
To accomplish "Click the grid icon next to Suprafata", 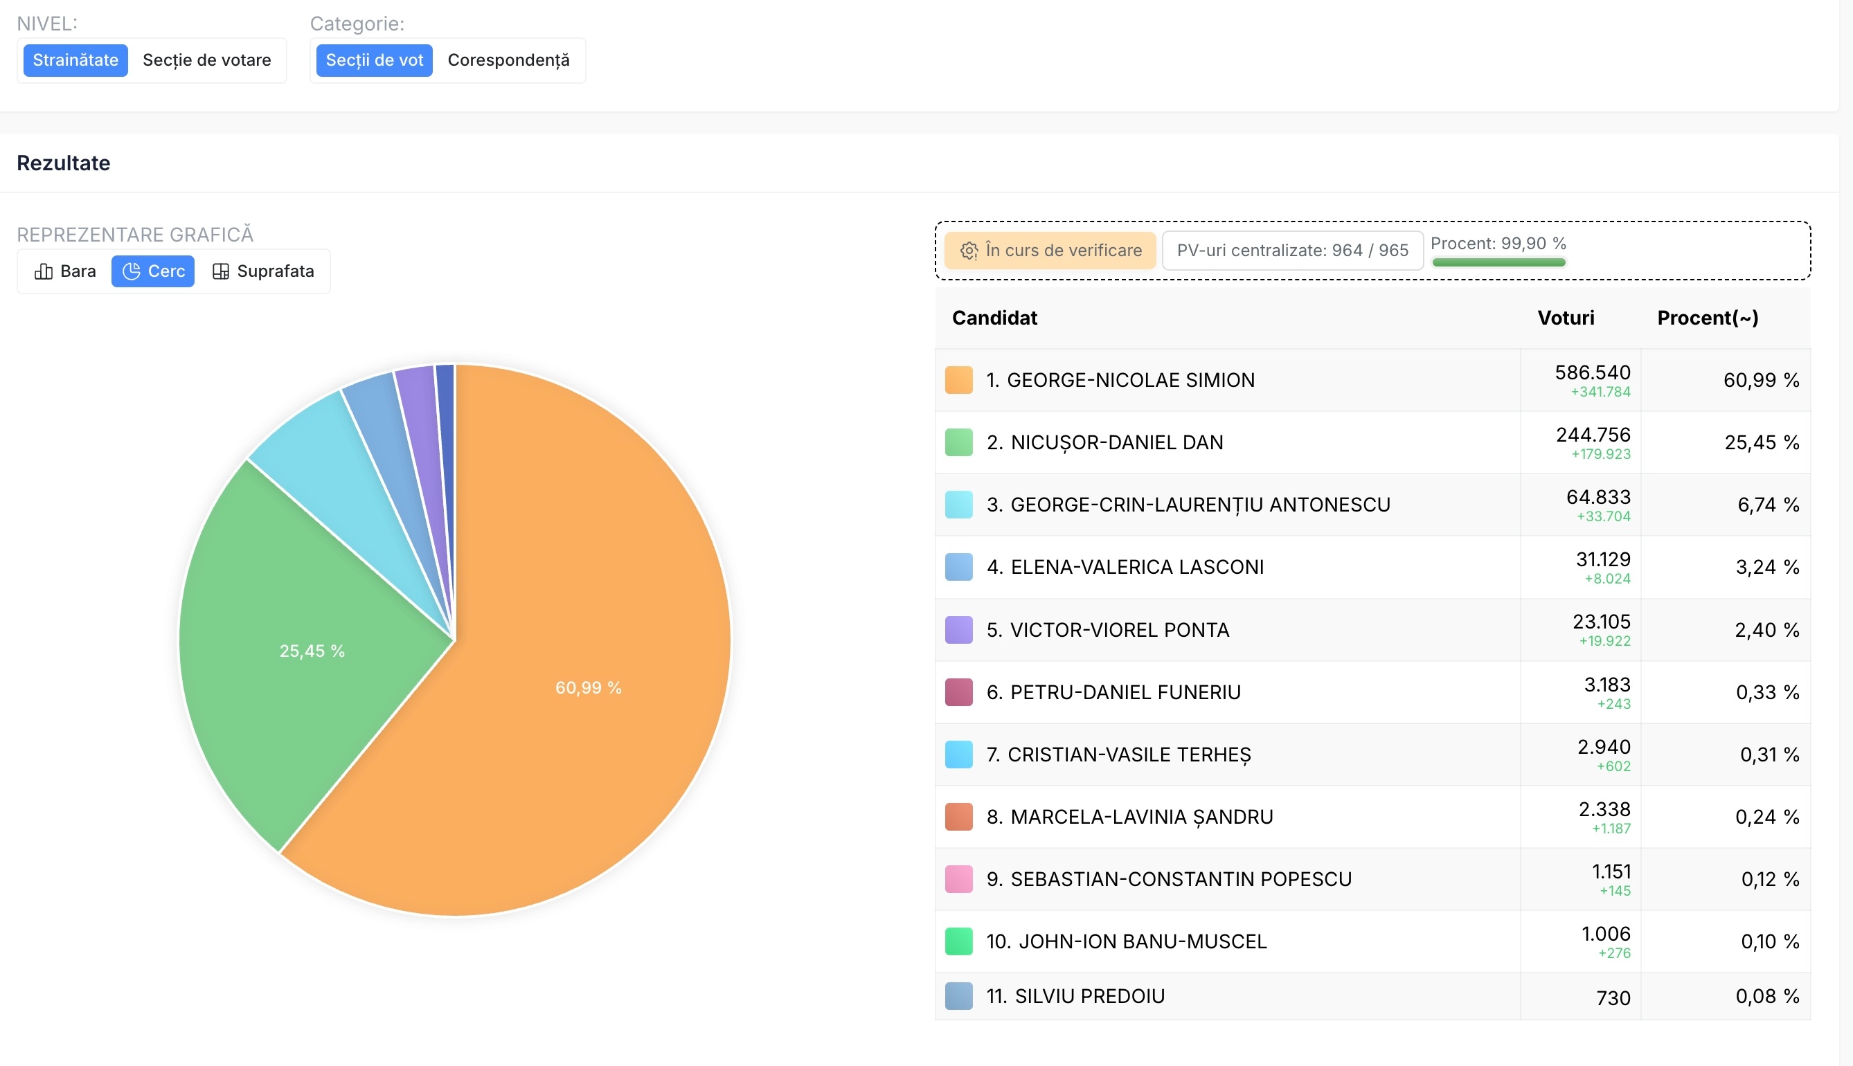I will click(x=220, y=271).
